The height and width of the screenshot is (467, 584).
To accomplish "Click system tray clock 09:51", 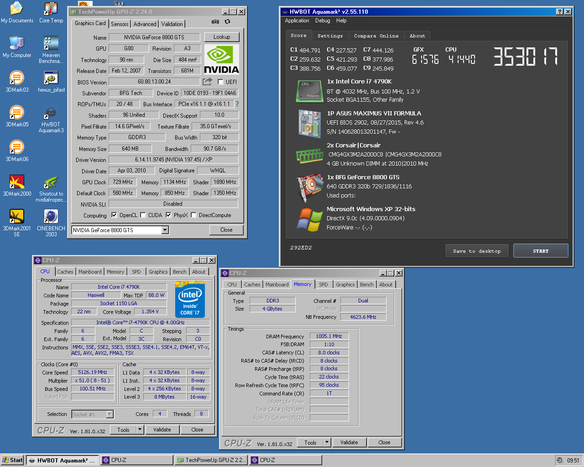I will tap(573, 461).
